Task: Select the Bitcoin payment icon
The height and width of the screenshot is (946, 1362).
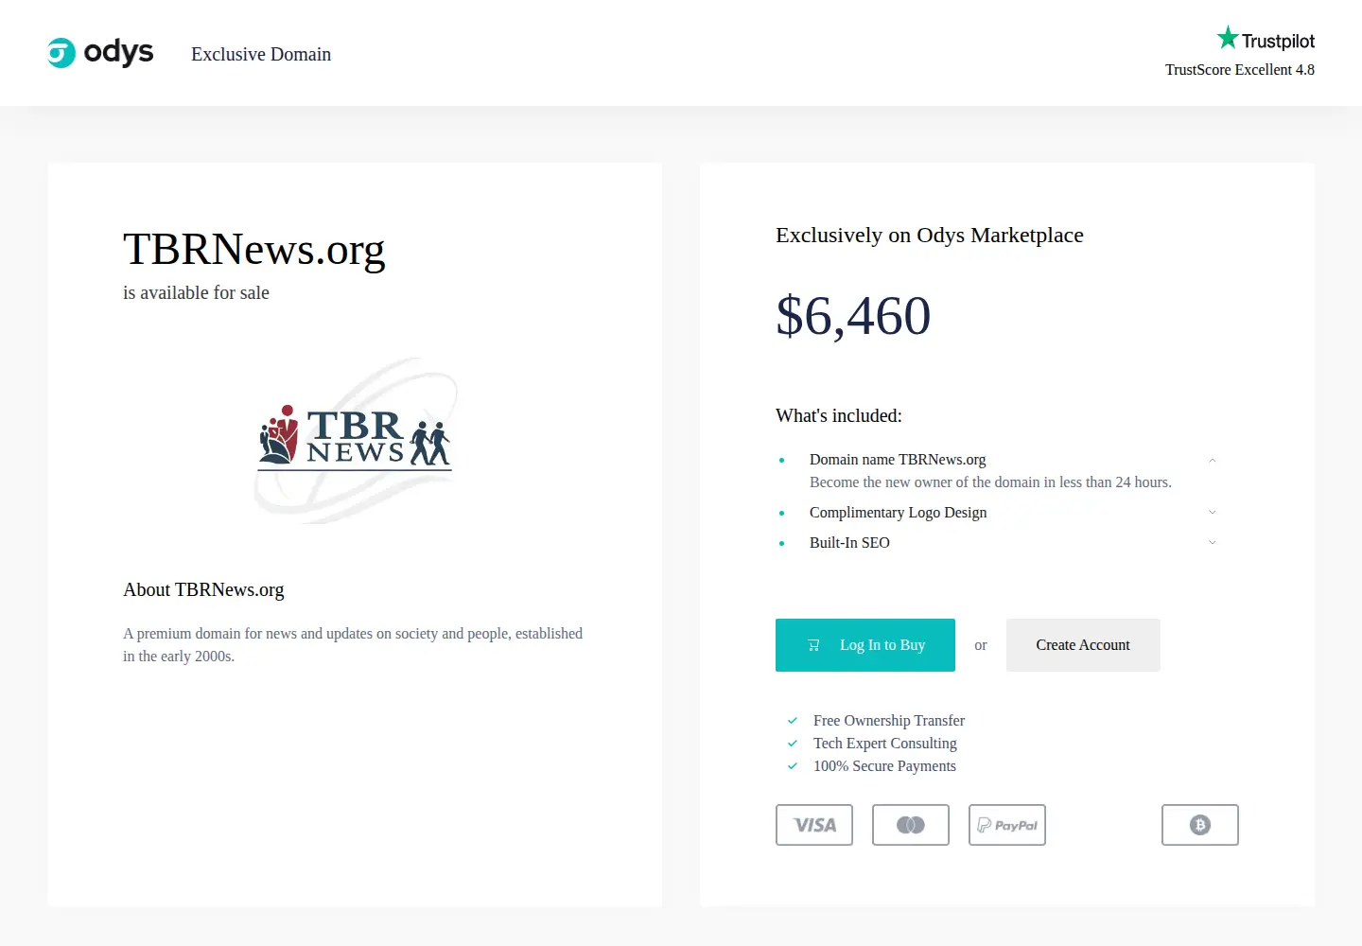Action: [1200, 825]
